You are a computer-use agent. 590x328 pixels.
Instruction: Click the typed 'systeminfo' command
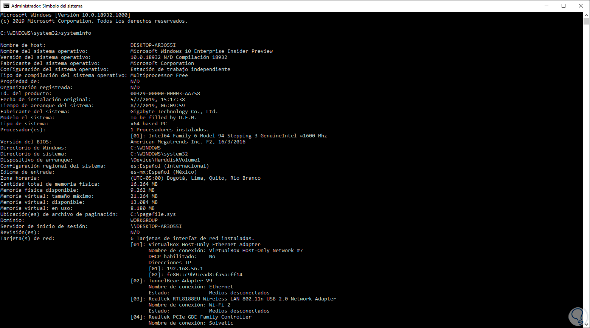click(76, 33)
